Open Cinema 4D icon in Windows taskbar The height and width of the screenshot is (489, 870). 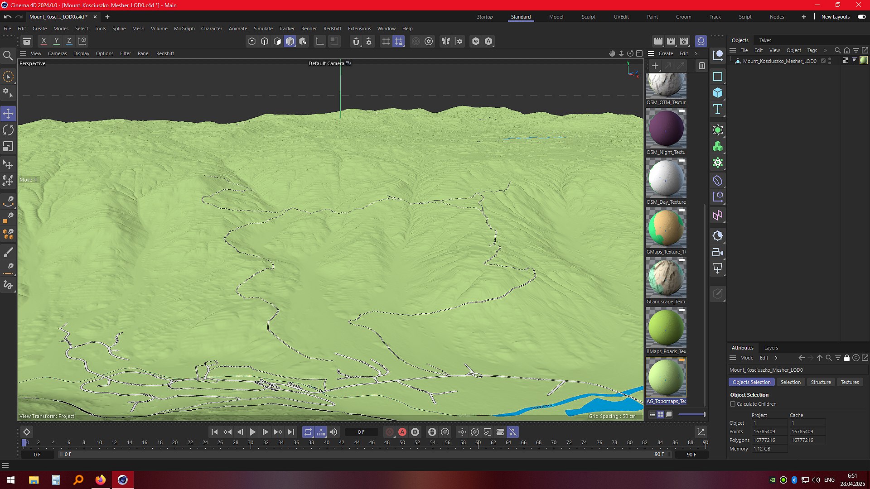[x=123, y=480]
